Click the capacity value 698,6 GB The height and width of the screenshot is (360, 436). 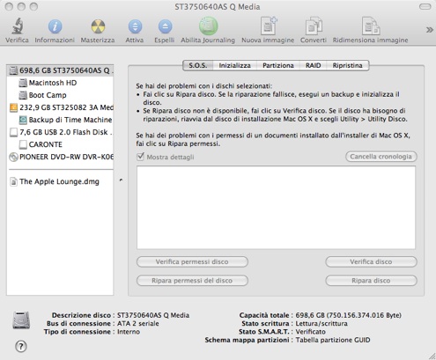click(349, 315)
